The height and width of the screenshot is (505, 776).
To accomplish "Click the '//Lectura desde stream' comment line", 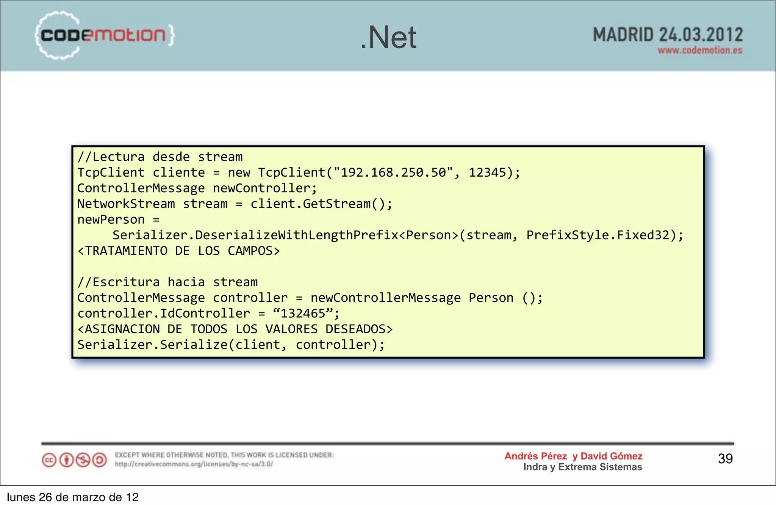I will pyautogui.click(x=160, y=157).
